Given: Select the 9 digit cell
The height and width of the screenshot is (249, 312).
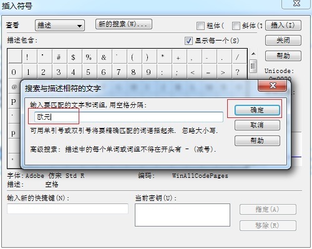Looking at the screenshot, I should [x=149, y=71].
